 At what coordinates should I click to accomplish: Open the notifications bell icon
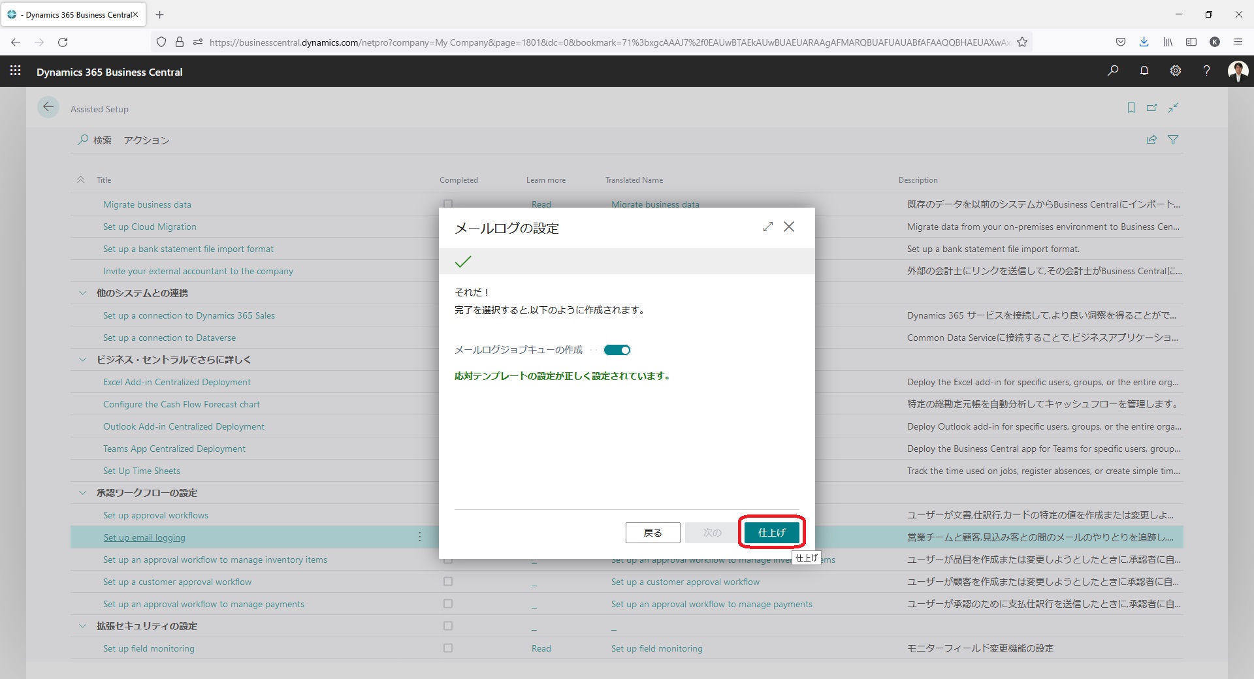coord(1144,71)
